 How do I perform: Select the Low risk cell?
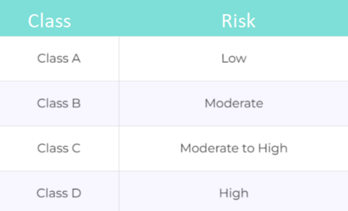tap(234, 59)
